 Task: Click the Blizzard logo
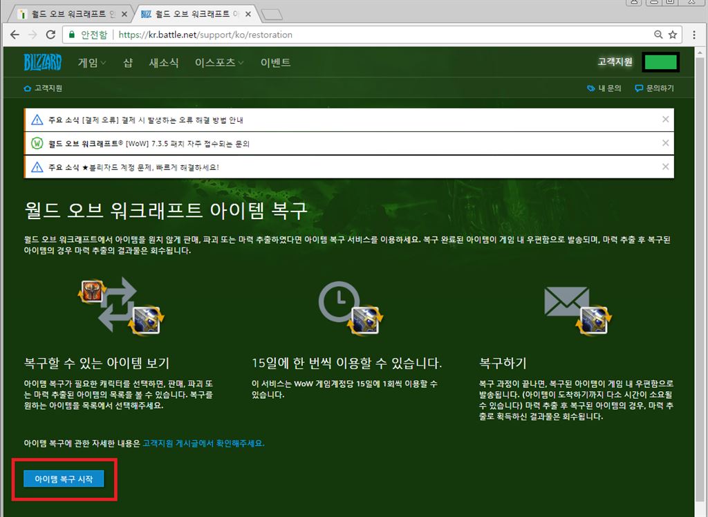pyautogui.click(x=42, y=62)
